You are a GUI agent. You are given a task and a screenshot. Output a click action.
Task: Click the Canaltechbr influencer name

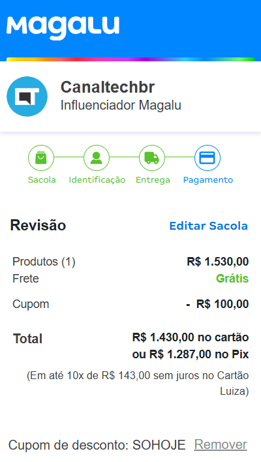[x=108, y=87]
